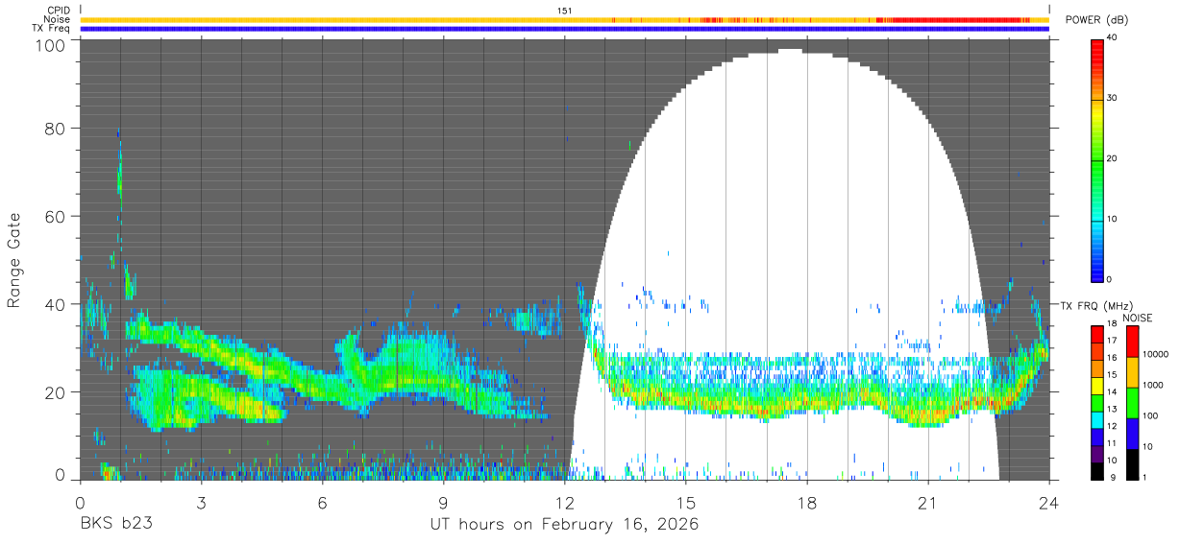Click the 80 tick on the Range Gate axis

(56, 129)
